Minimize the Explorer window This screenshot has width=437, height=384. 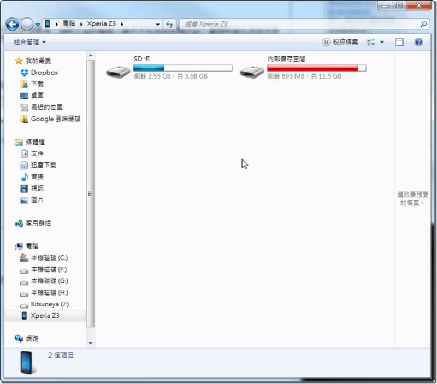(385, 5)
